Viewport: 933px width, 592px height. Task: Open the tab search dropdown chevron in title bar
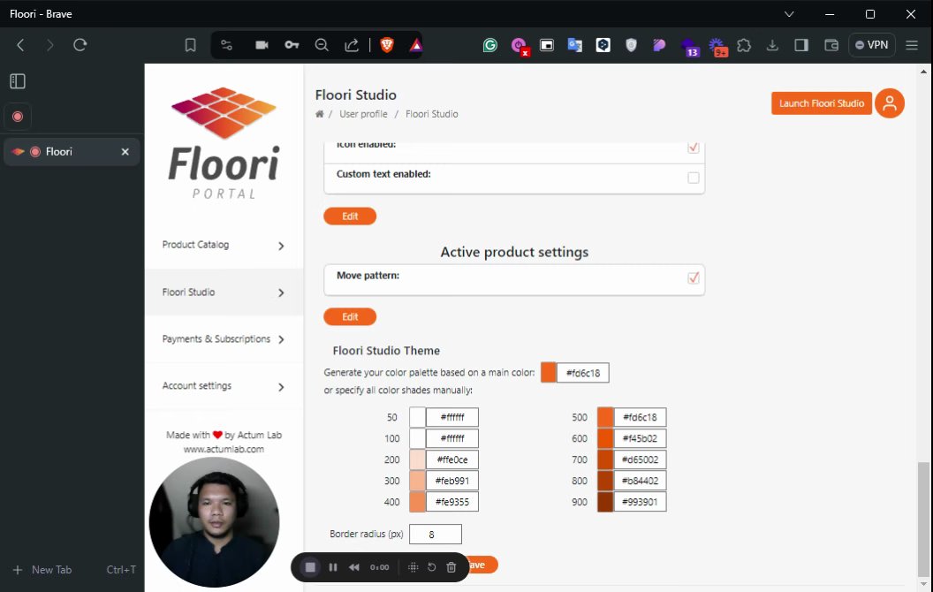pos(789,13)
